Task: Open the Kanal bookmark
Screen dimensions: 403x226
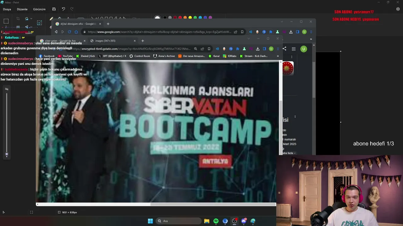Action: pyautogui.click(x=214, y=56)
